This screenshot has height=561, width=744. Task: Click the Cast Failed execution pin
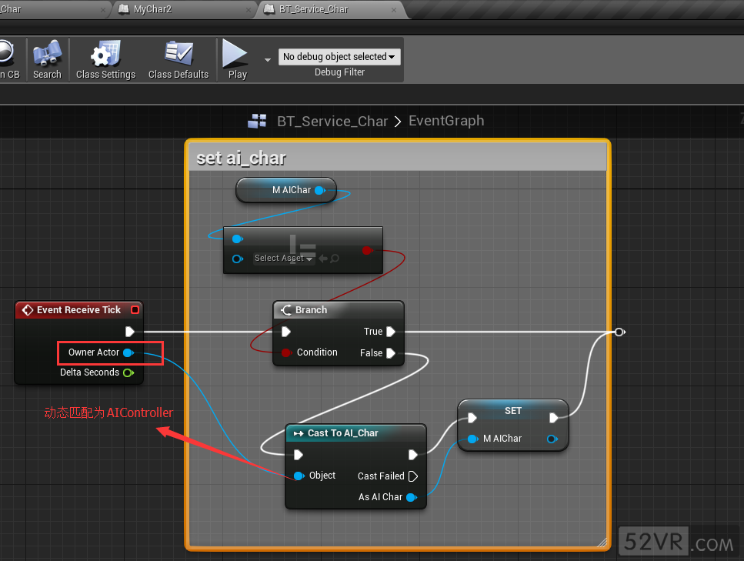click(412, 476)
